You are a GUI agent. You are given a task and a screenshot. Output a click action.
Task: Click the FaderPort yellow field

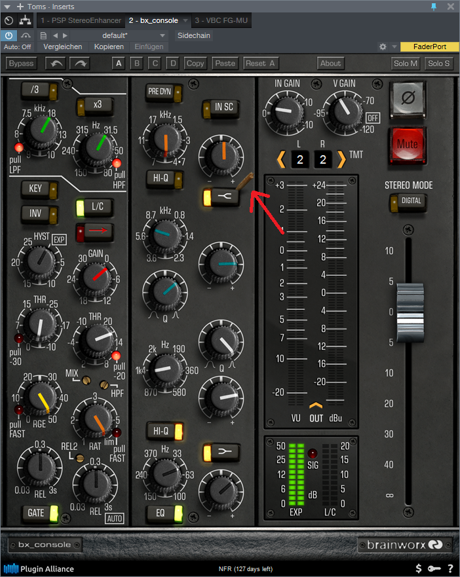click(x=429, y=47)
